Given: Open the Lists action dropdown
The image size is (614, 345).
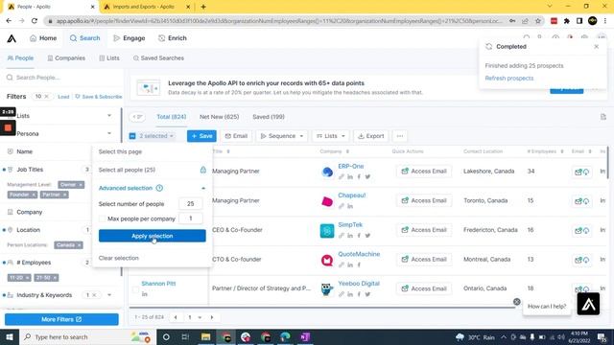Looking at the screenshot, I should point(330,136).
